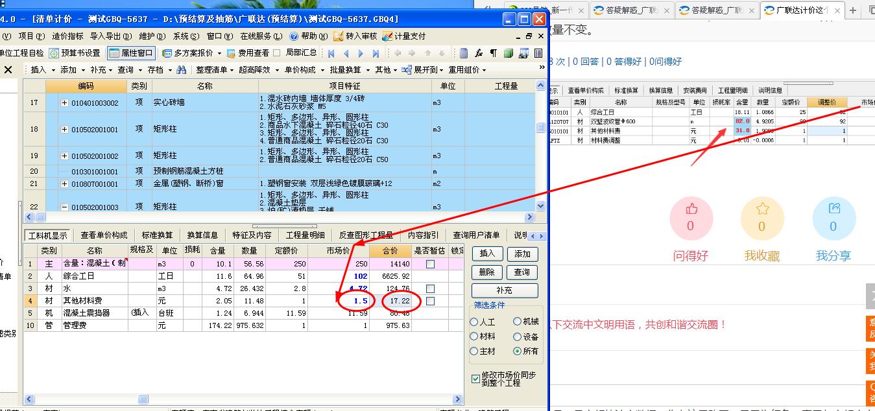
Task: Select the 设备 filter radio button
Action: (517, 336)
